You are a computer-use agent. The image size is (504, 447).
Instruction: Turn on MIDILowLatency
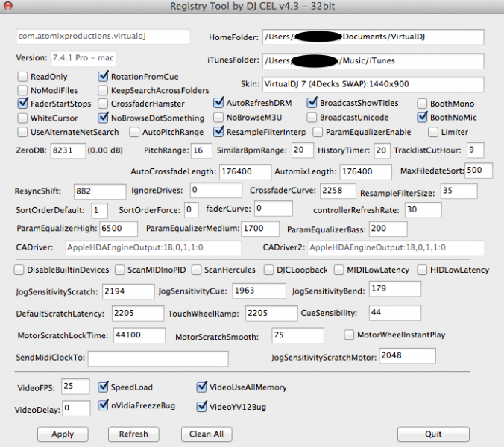pos(338,270)
